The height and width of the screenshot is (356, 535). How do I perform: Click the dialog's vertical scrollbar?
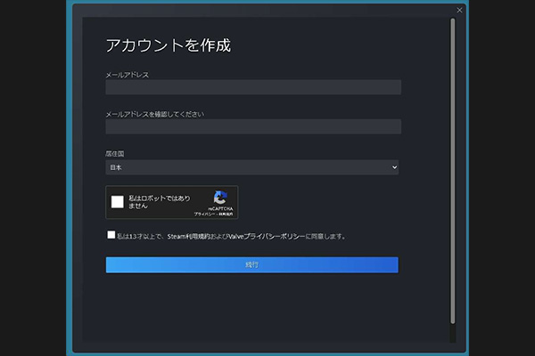point(452,169)
